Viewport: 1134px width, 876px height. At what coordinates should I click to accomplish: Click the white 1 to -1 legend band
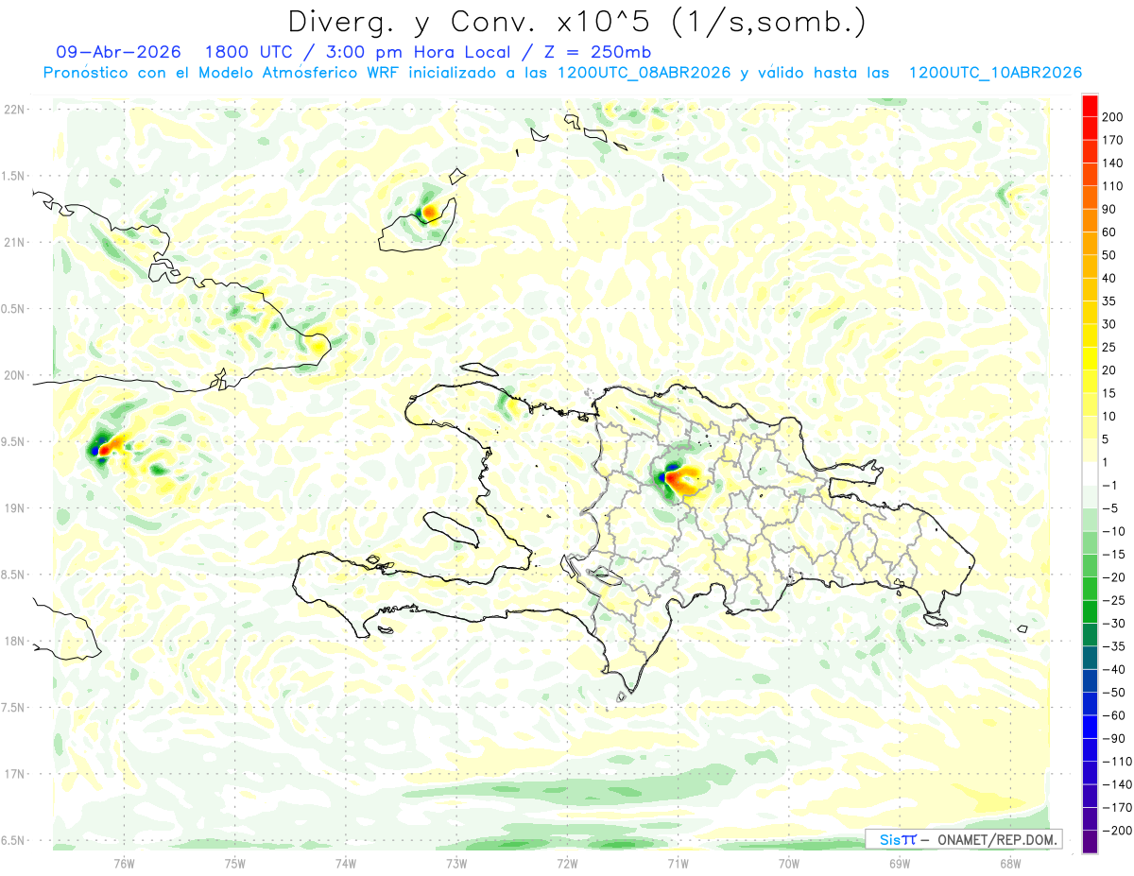[x=1090, y=473]
